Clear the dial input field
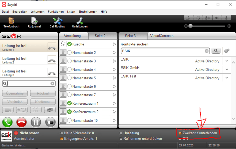This screenshot has height=149, width=236. click(52, 83)
